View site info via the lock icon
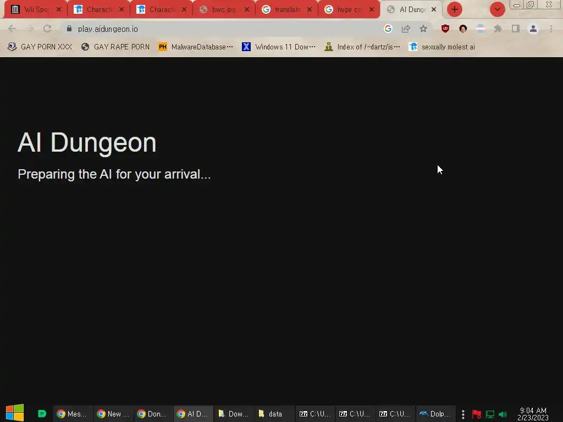The width and height of the screenshot is (563, 422). click(69, 29)
